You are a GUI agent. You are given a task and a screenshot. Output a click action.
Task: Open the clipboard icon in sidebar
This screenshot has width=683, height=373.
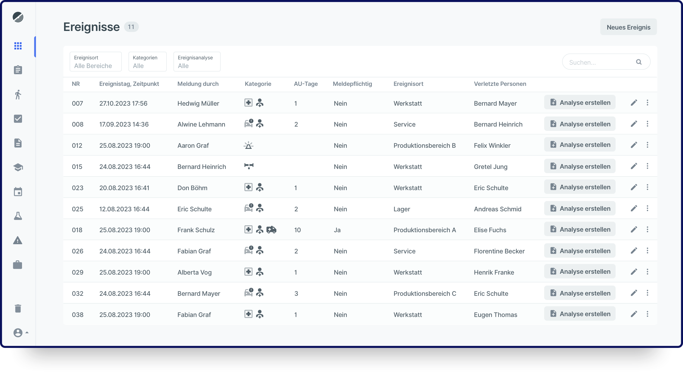pos(18,70)
